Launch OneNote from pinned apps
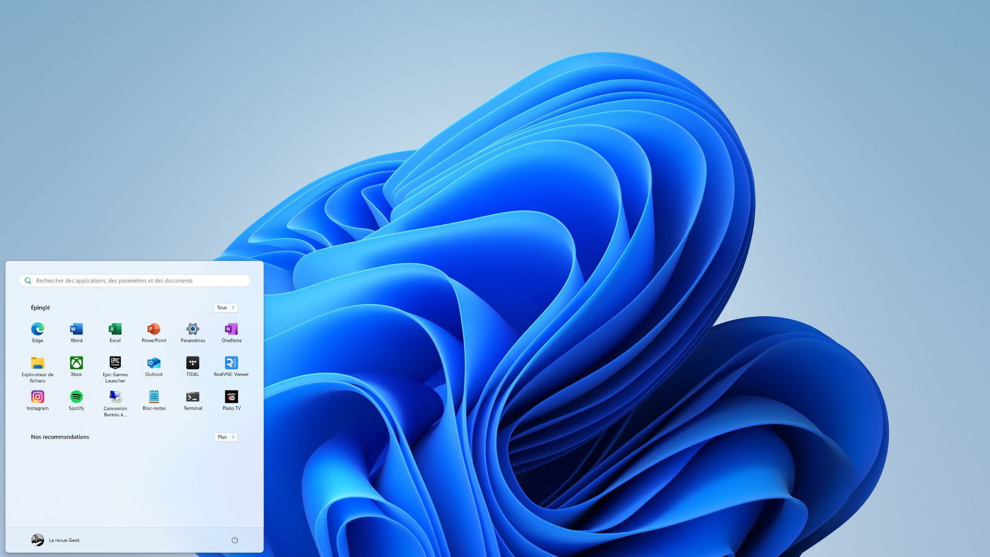Viewport: 990px width, 557px height. coord(232,330)
